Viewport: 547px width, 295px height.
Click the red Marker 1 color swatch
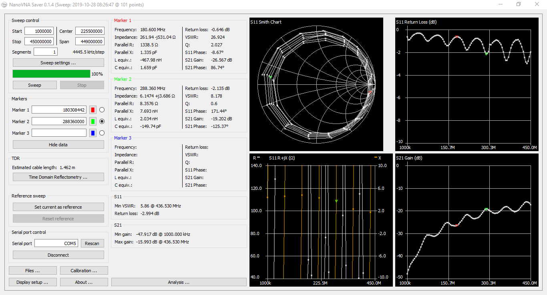93,110
